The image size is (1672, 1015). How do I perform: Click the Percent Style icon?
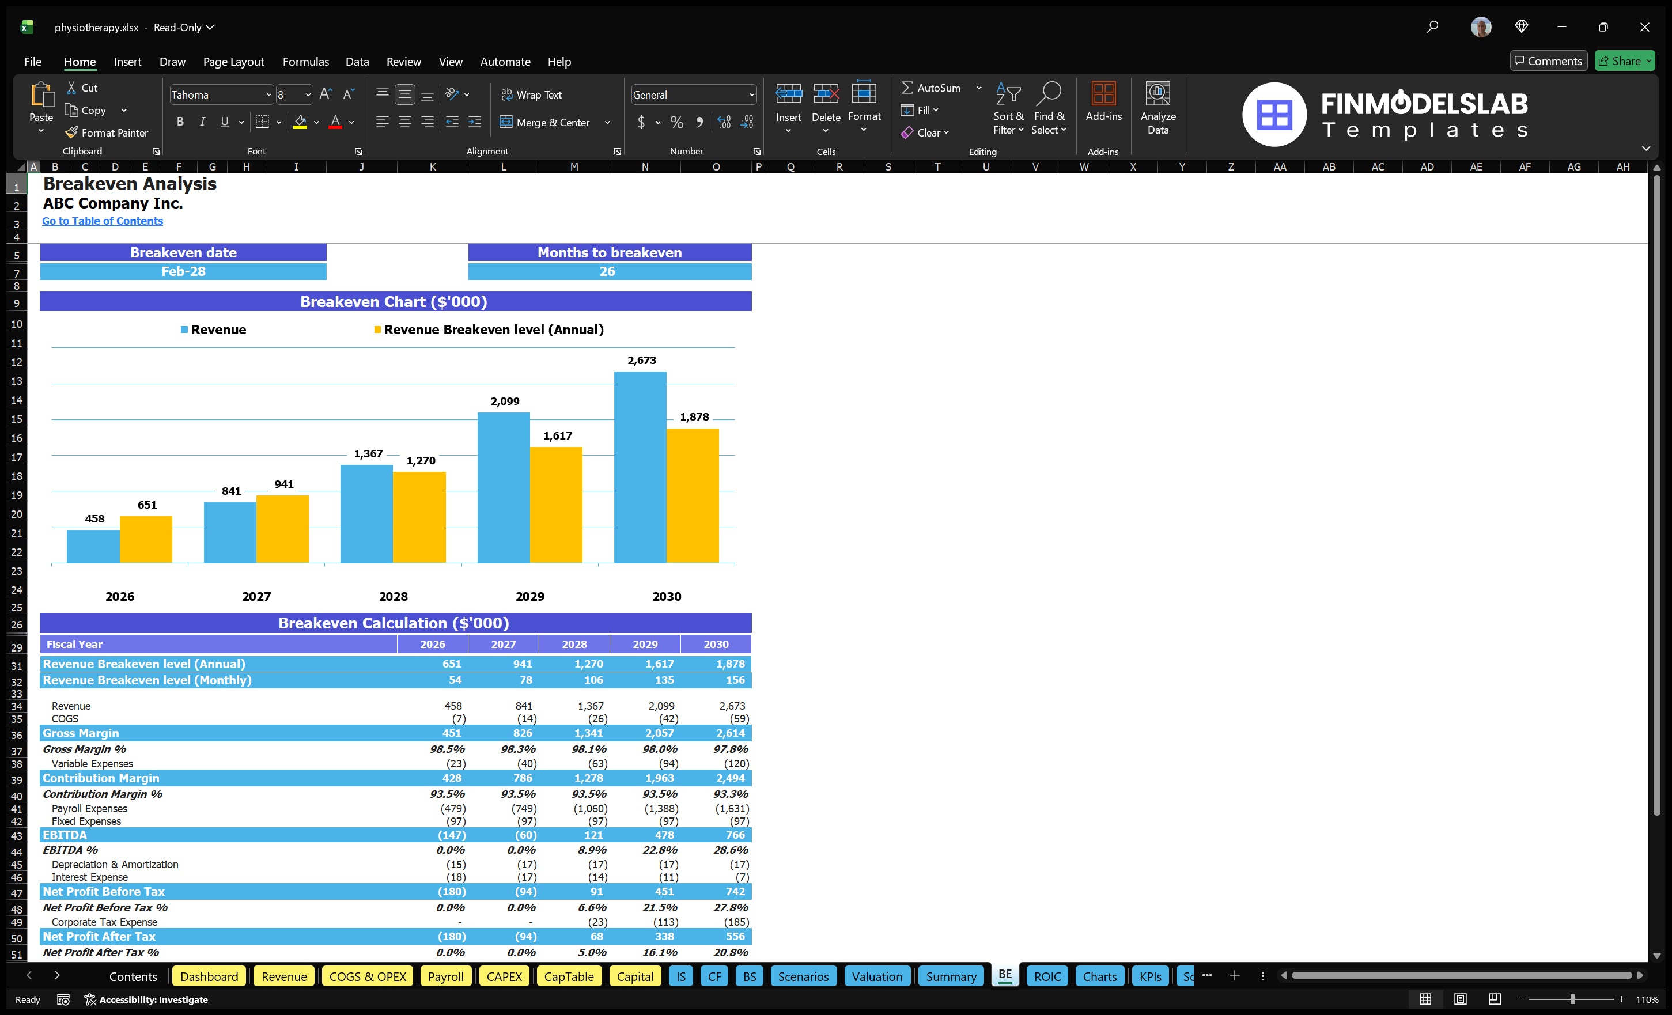click(x=676, y=122)
